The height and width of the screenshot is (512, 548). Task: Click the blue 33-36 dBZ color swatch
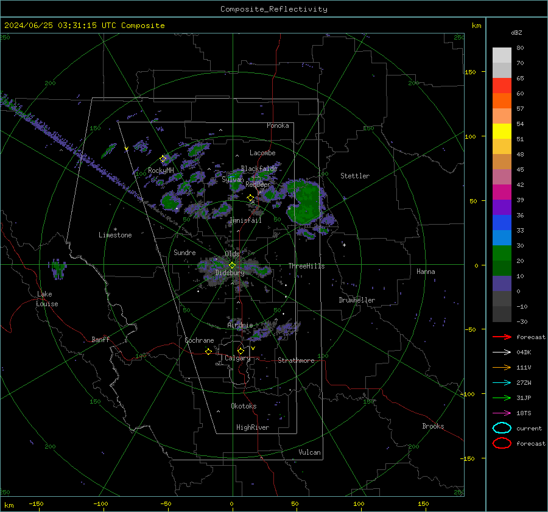click(502, 223)
